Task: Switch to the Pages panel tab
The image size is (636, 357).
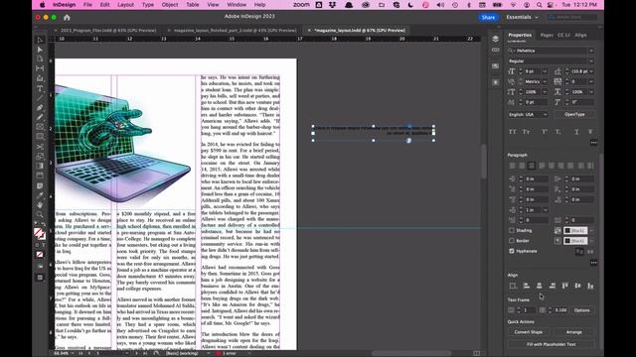Action: 547,36
